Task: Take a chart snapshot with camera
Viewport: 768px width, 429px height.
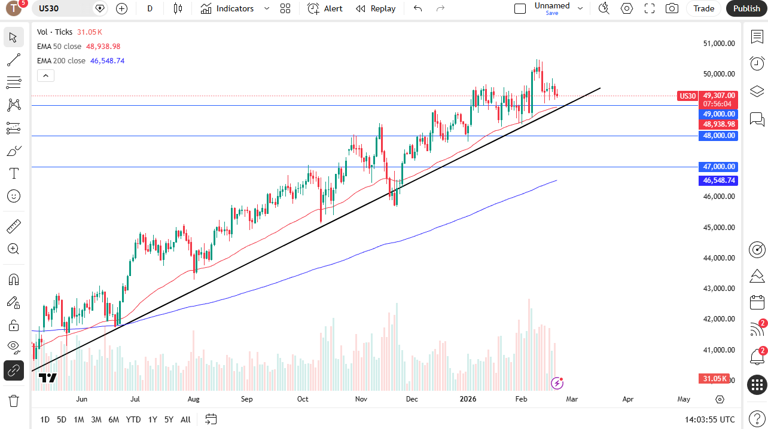Action: point(672,8)
